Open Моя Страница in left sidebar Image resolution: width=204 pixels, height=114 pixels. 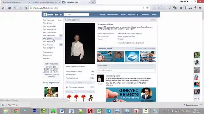[x=48, y=20]
